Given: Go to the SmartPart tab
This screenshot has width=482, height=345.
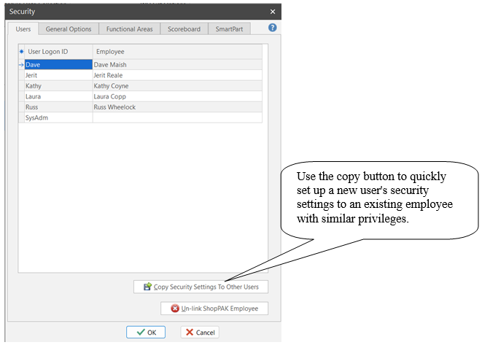Looking at the screenshot, I should point(229,29).
